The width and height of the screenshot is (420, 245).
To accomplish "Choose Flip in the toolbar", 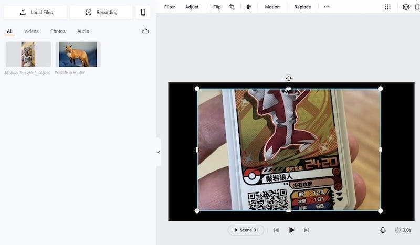I will click(x=217, y=7).
